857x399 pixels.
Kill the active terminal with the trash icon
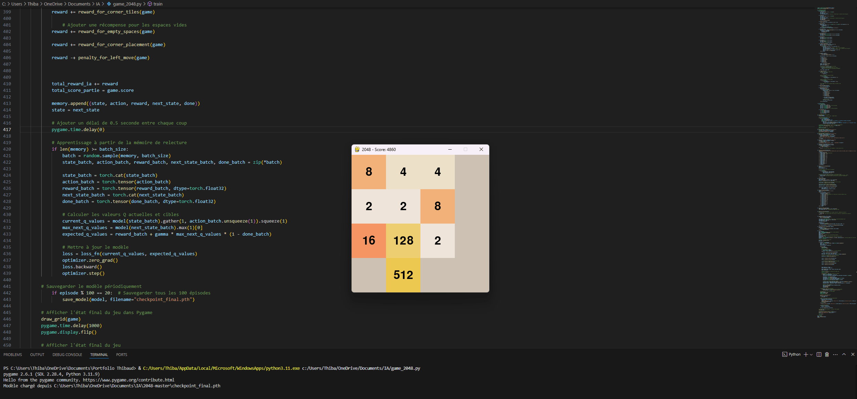click(827, 355)
